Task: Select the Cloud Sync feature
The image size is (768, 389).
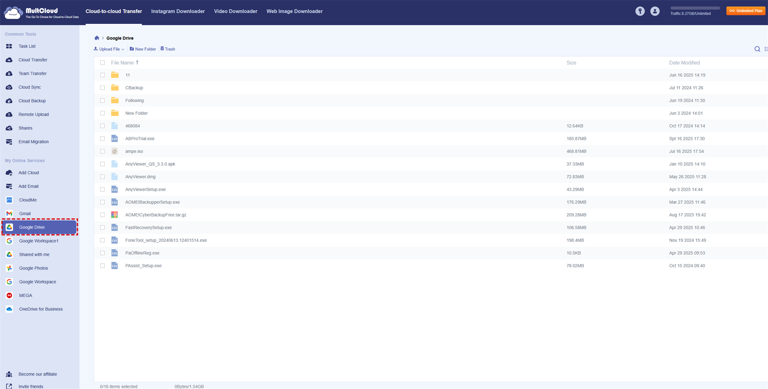Action: tap(29, 87)
